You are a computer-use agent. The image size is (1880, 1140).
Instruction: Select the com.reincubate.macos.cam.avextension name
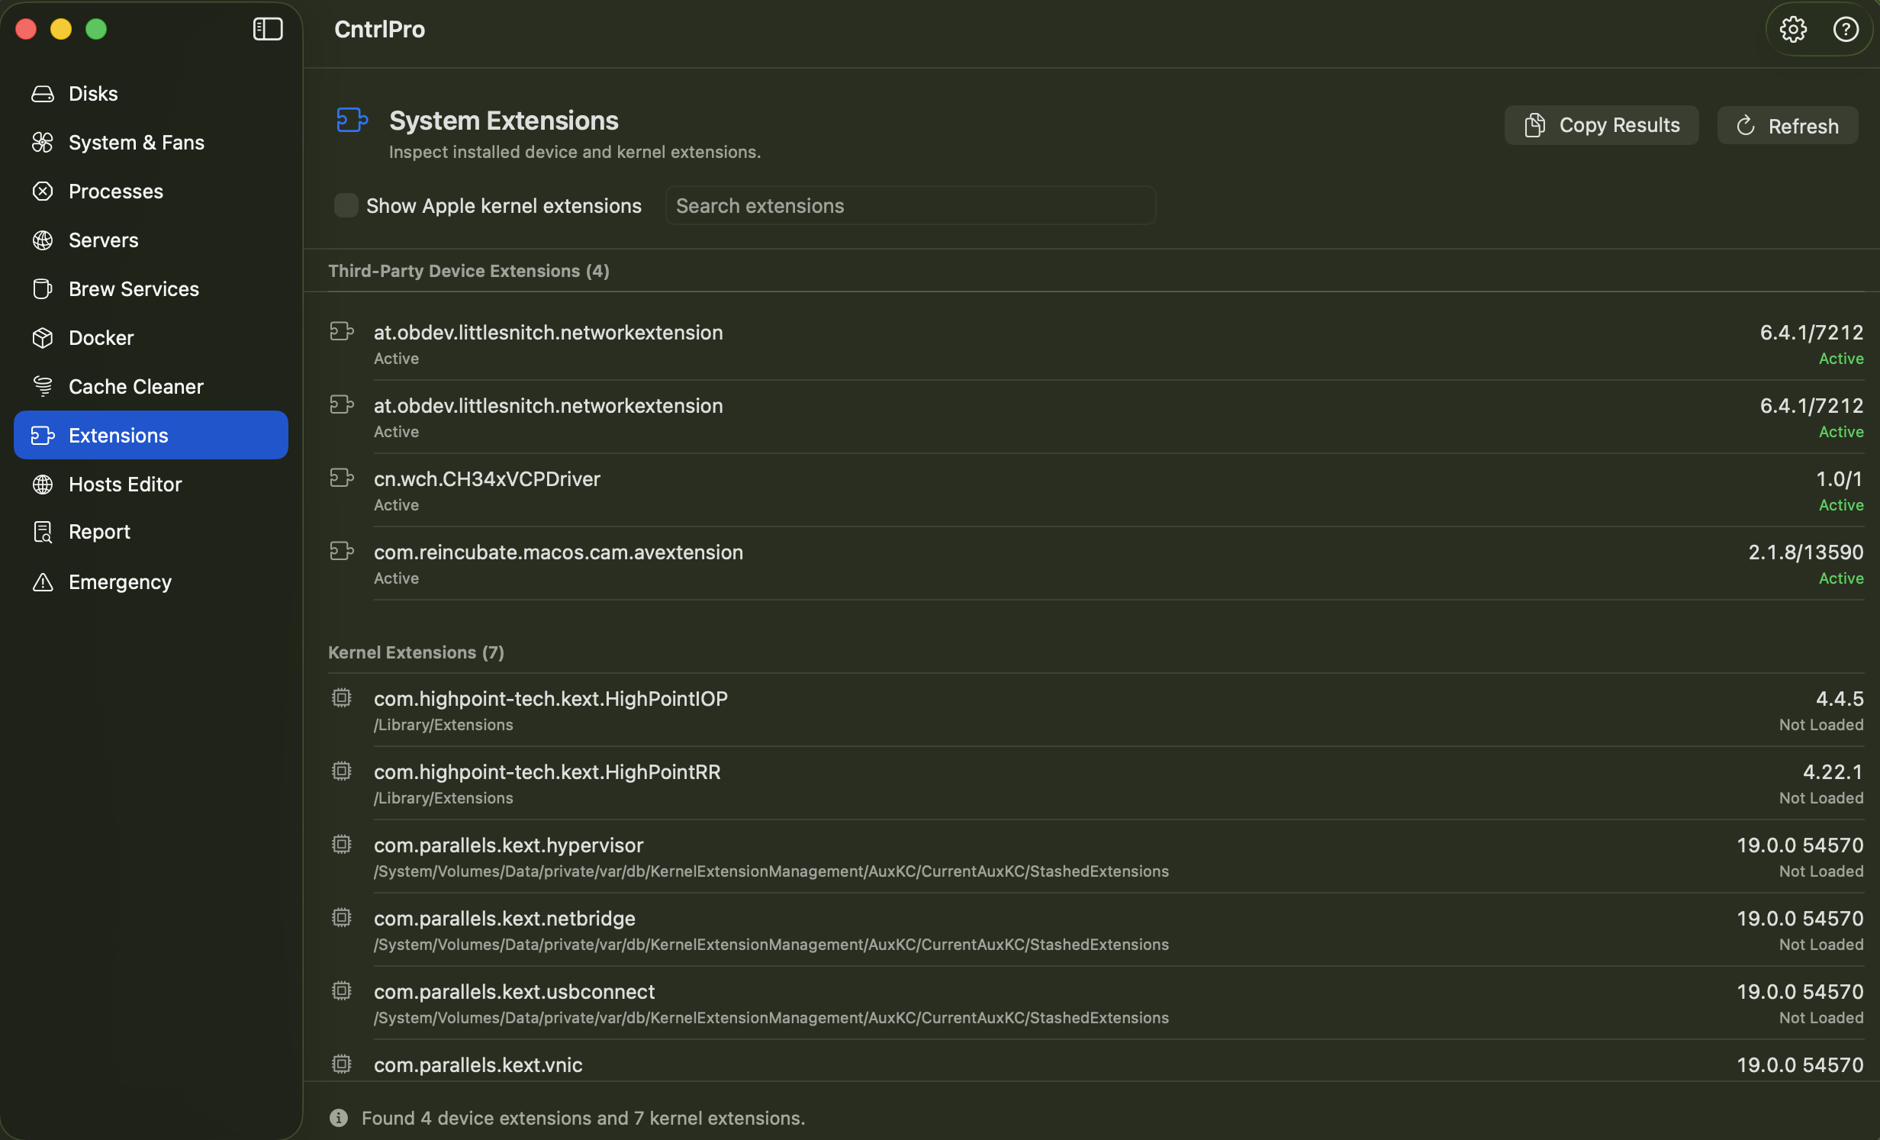point(559,552)
